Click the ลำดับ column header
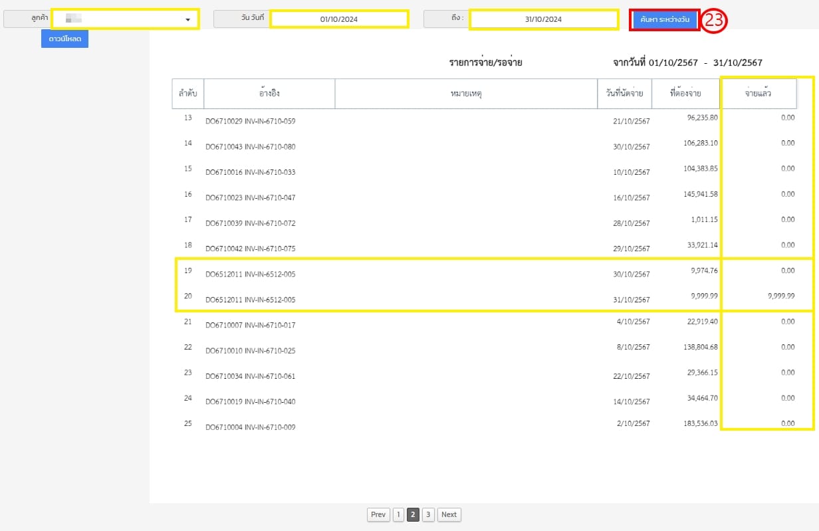Screen dimensions: 819x531 click(187, 94)
